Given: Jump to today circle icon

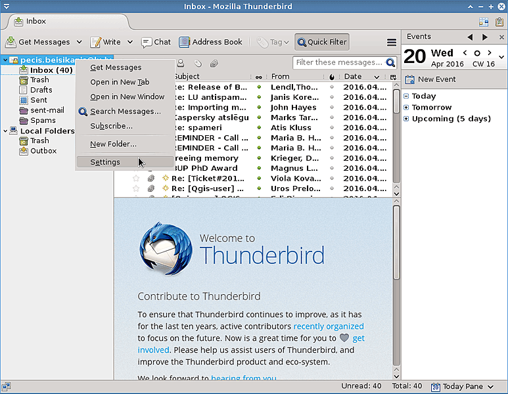Looking at the screenshot, I should tap(477, 53).
